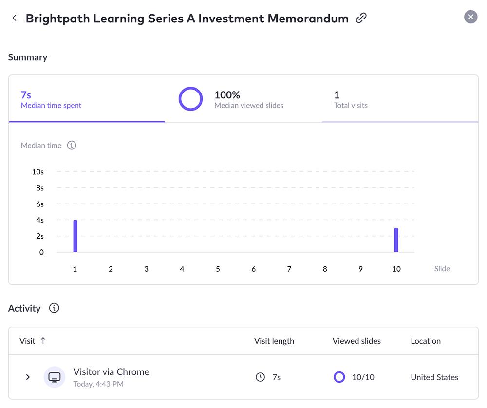Expand the Visitor via Chrome row
Screen dimensions: 487x408
click(x=28, y=377)
